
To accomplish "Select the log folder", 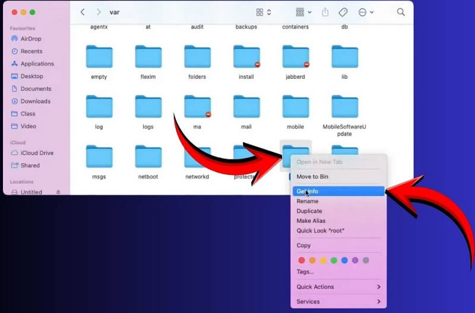I will click(99, 107).
